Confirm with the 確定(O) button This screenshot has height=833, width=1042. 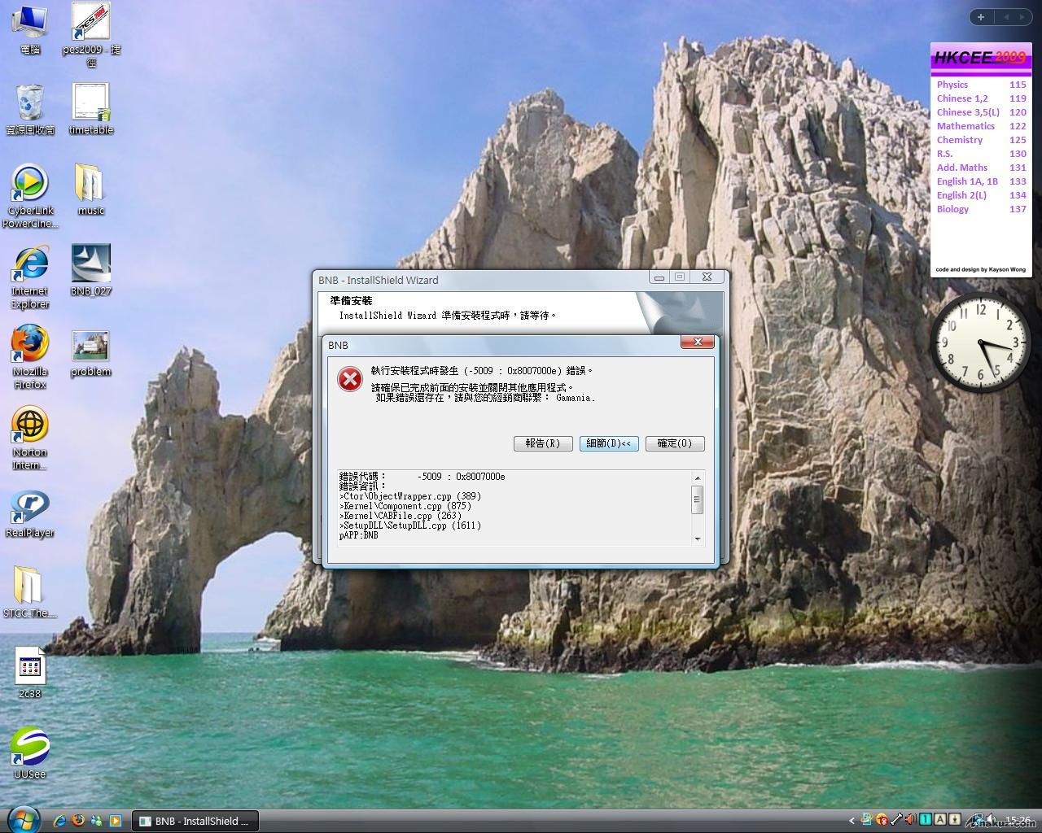[x=675, y=443]
